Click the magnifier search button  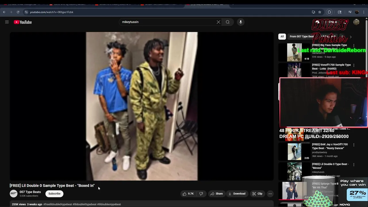228,22
